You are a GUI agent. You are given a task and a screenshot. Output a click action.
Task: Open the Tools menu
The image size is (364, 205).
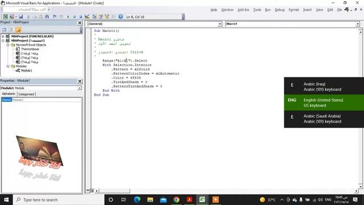(257, 10)
